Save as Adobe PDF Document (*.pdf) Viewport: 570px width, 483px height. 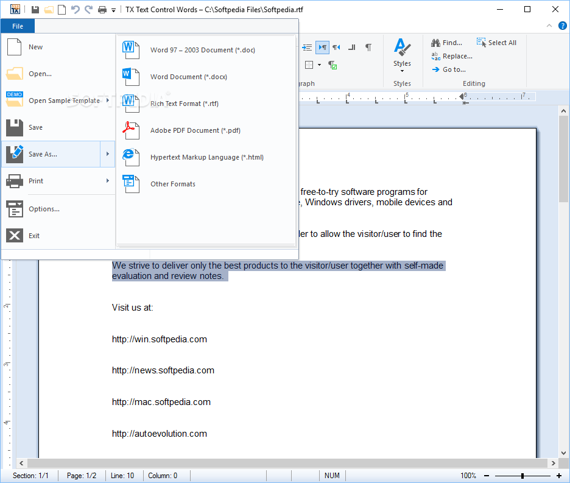[x=205, y=130]
